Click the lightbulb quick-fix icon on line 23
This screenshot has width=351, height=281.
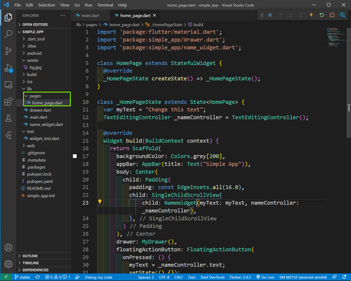(x=100, y=201)
